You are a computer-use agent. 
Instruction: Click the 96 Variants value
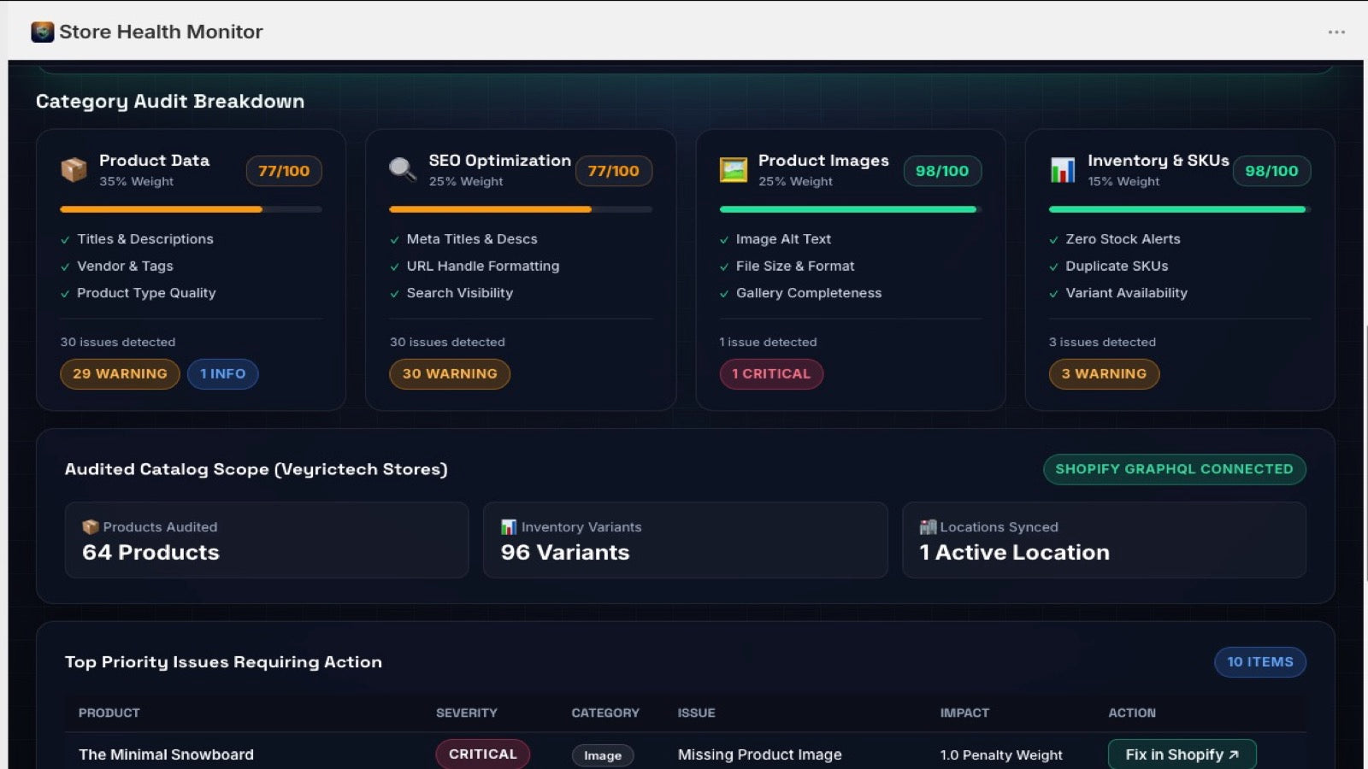tap(565, 553)
